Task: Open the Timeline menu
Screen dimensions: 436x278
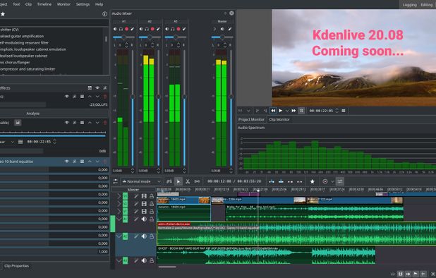Action: point(44,4)
